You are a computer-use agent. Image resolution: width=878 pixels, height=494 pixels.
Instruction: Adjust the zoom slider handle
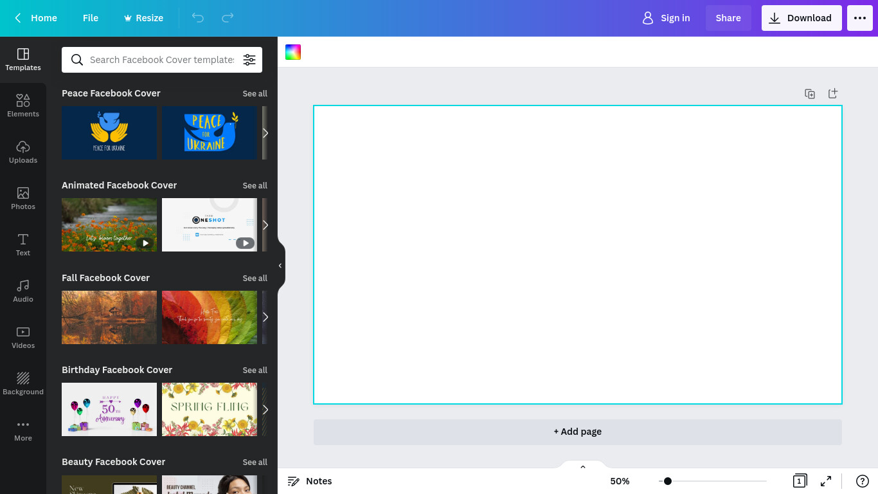(668, 481)
